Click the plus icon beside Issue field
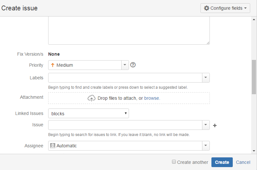This screenshot has width=257, height=170. pos(215,125)
